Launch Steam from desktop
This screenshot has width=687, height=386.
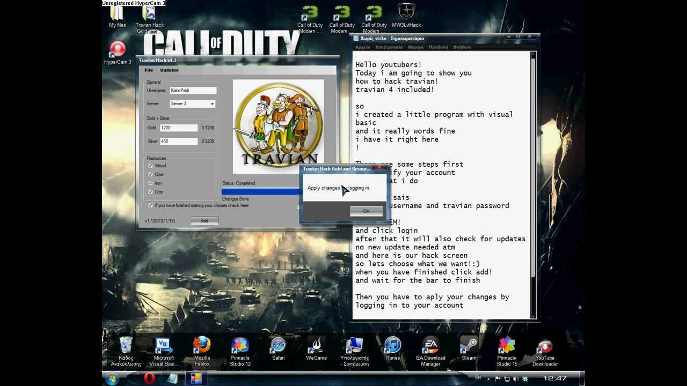click(x=469, y=349)
